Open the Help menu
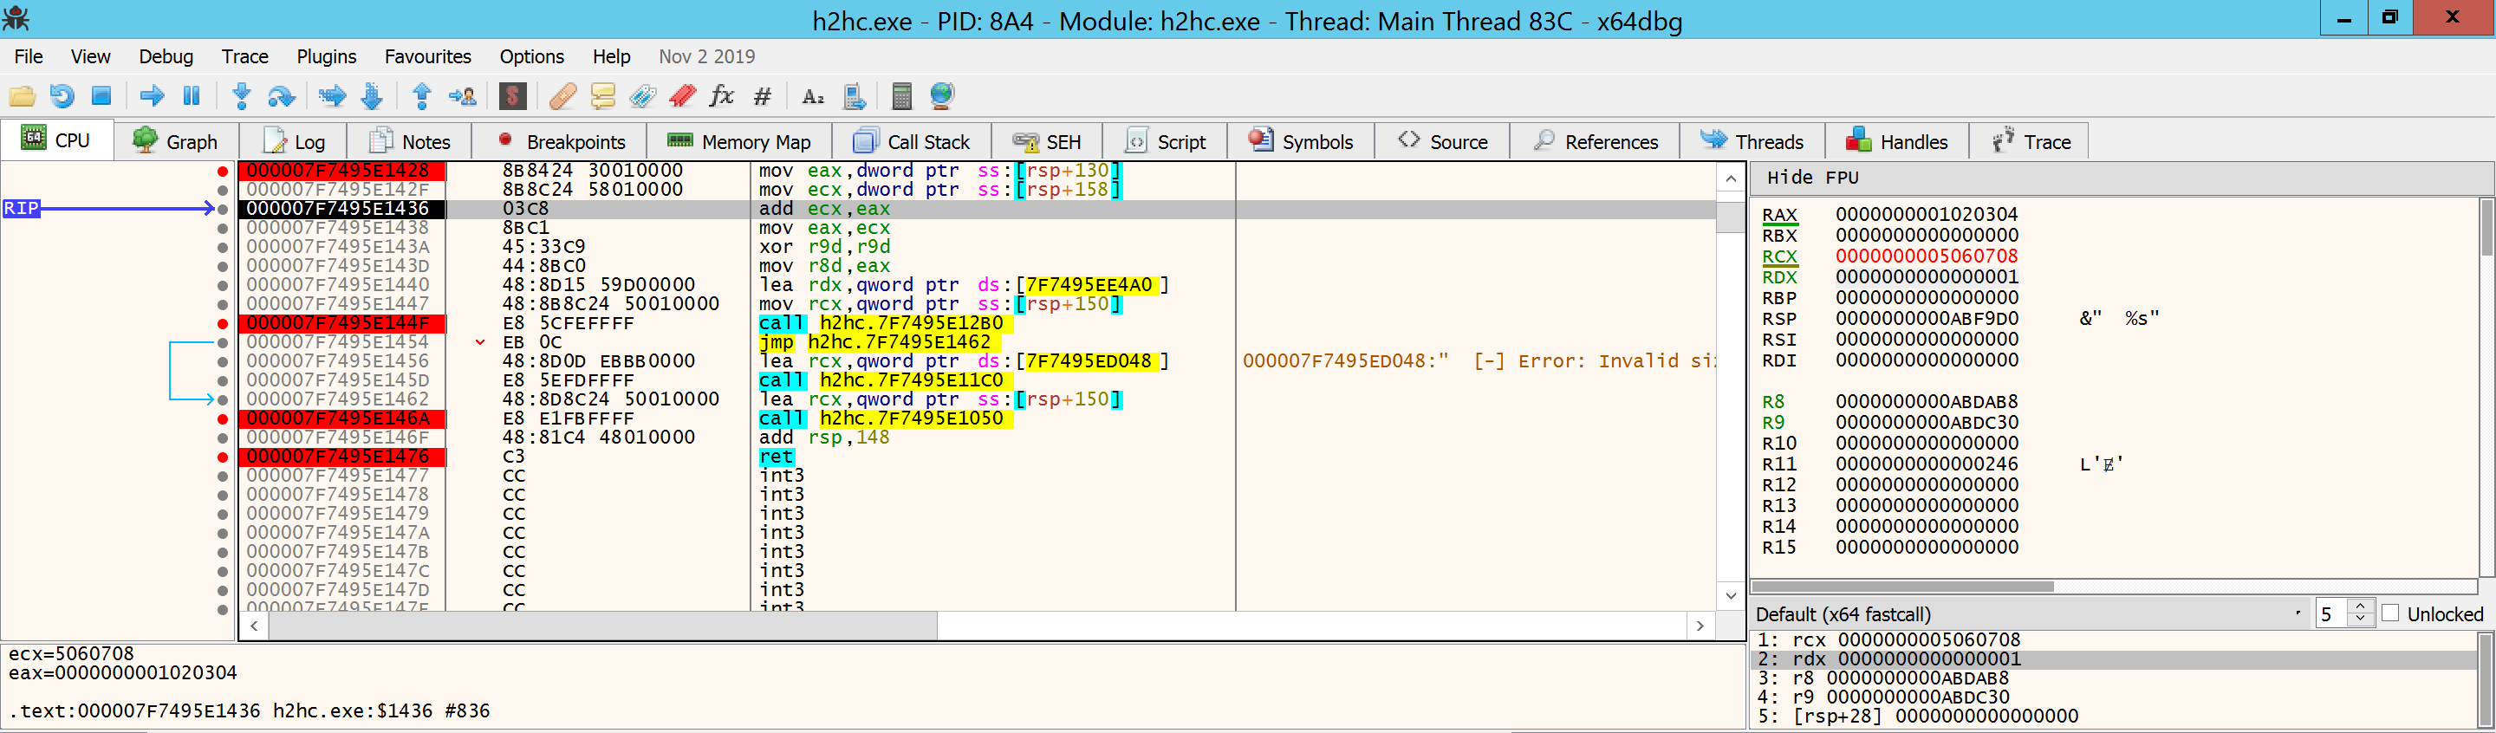Screen dimensions: 2496x733 point(611,56)
